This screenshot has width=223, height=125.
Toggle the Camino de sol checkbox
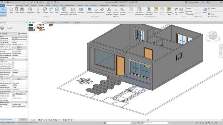(x=13, y=58)
